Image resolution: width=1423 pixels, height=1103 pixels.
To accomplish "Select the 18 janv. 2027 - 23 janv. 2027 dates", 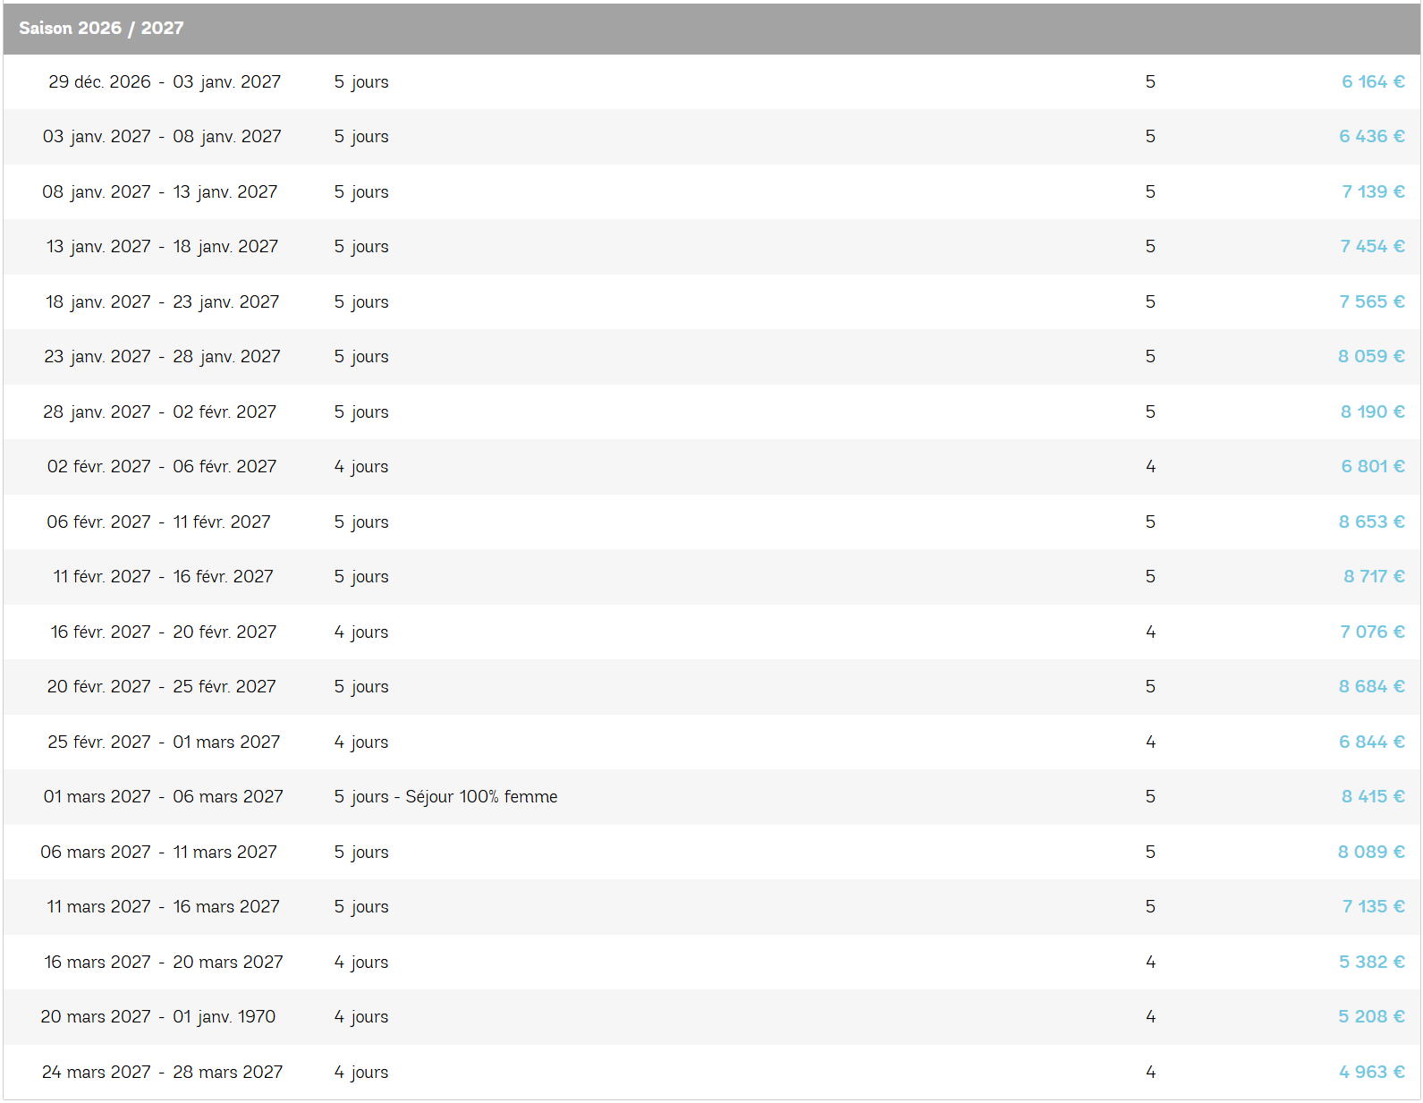I will [x=162, y=302].
